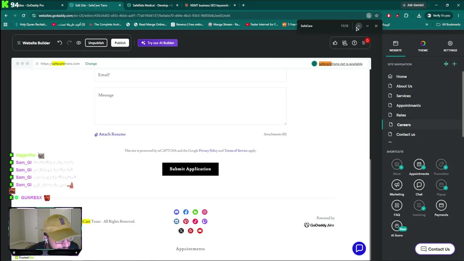Undo the last edit in Website Builder
The height and width of the screenshot is (261, 464).
[x=59, y=43]
